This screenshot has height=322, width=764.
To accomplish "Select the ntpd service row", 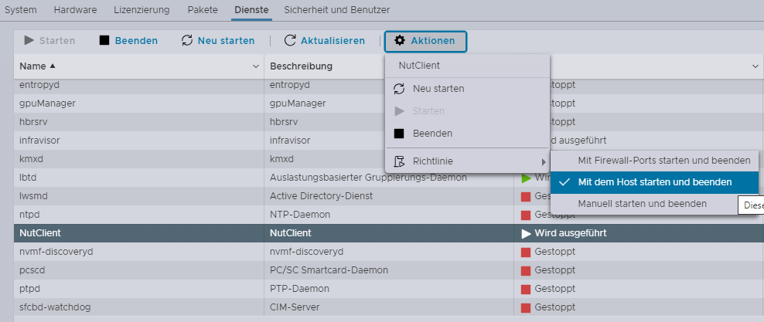I will (x=388, y=215).
